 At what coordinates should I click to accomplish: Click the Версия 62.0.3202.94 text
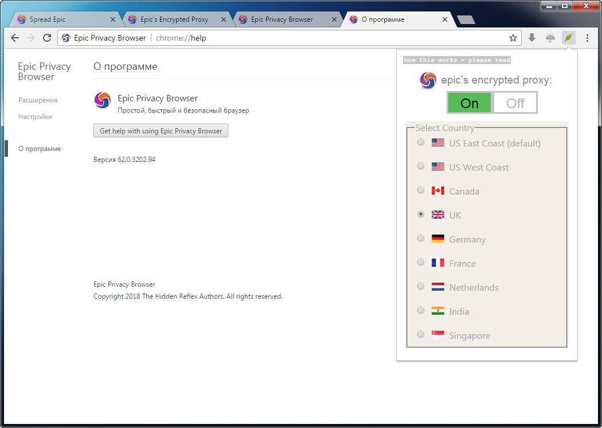pos(124,160)
